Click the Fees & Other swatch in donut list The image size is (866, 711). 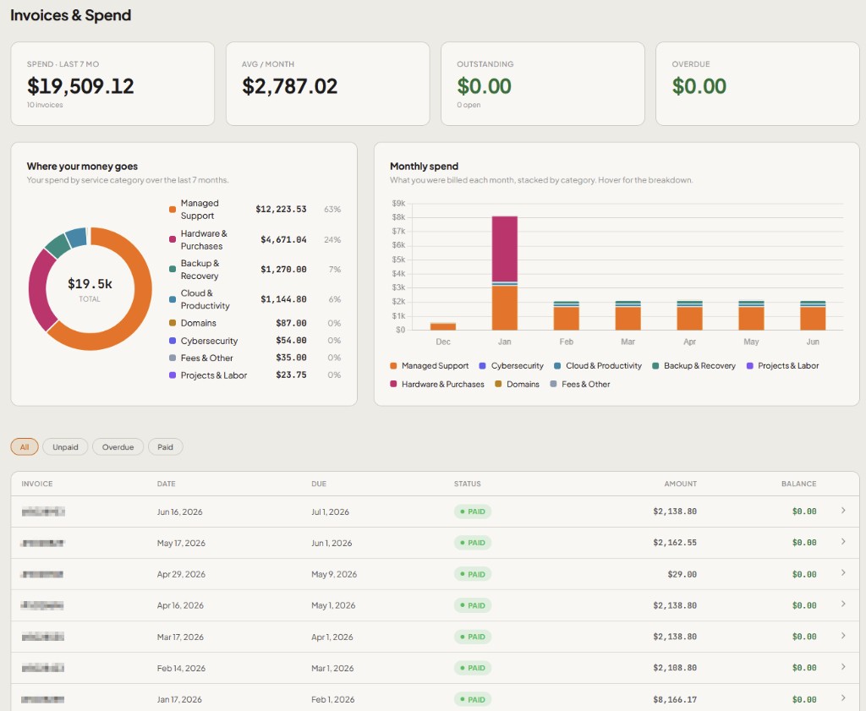173,358
